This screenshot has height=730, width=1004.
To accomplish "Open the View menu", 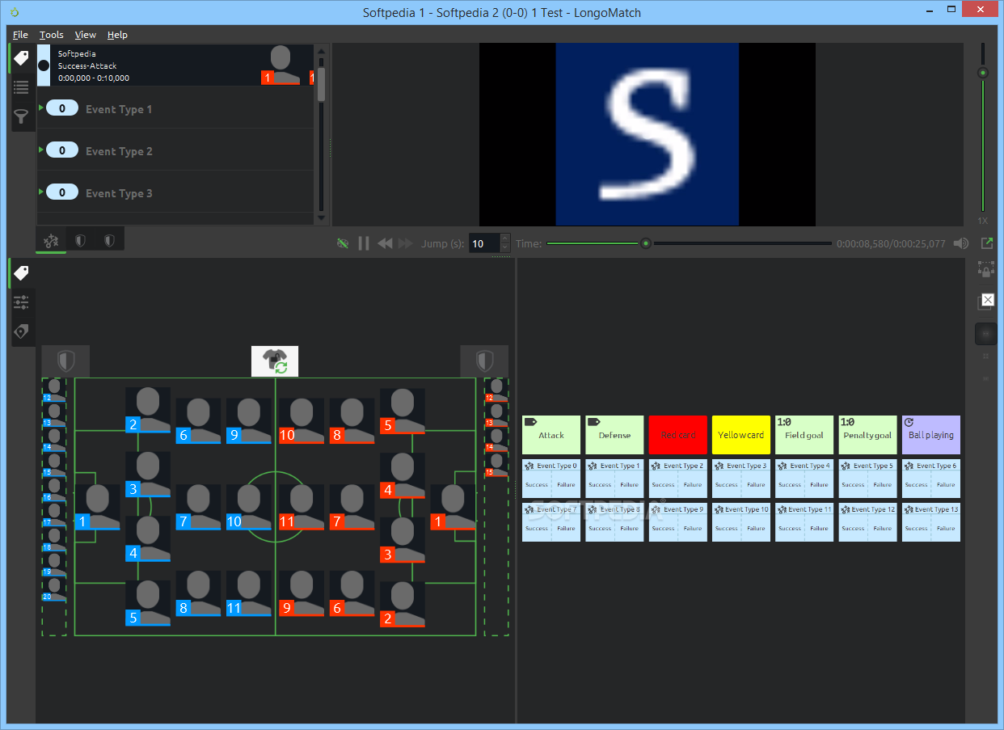I will 85,35.
